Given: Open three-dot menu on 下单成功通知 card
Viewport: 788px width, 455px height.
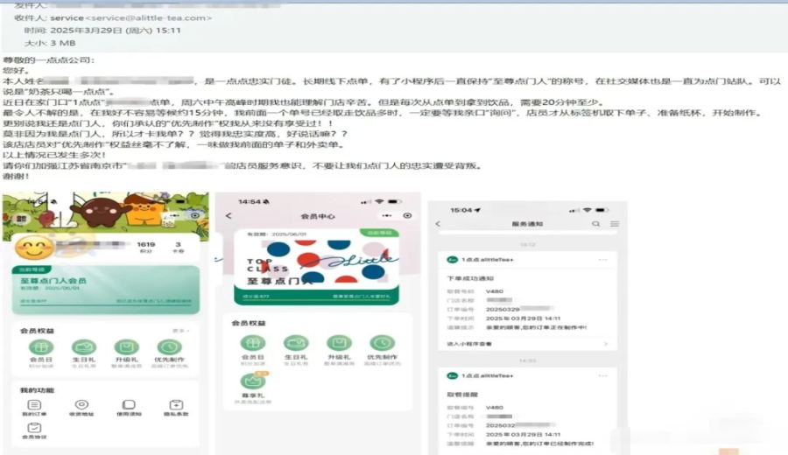Looking at the screenshot, I should 602,260.
